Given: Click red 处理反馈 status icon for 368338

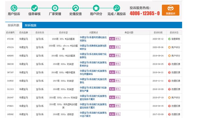Looking at the screenshot, I should pyautogui.click(x=169, y=64).
